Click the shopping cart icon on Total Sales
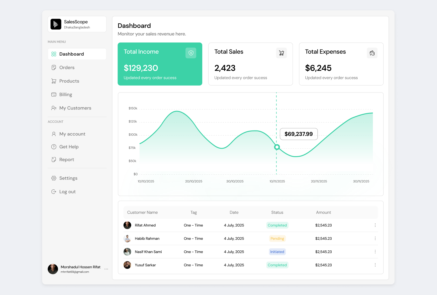437x295 pixels. (281, 53)
